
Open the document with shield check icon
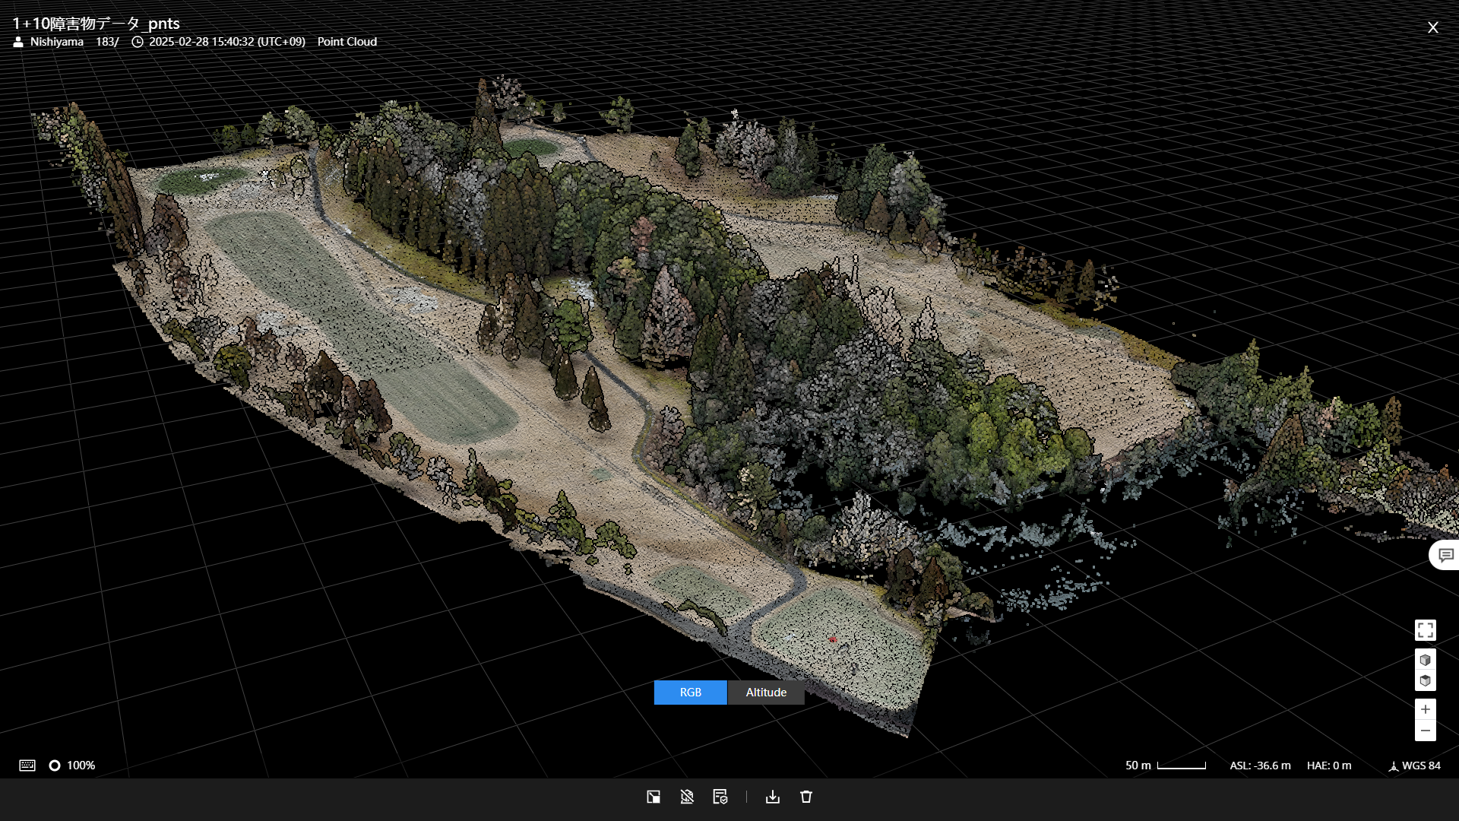click(x=720, y=797)
